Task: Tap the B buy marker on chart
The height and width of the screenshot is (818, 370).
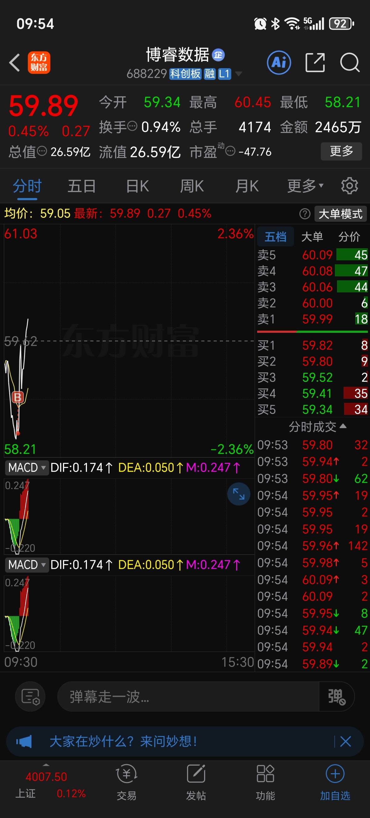Action: [x=18, y=397]
